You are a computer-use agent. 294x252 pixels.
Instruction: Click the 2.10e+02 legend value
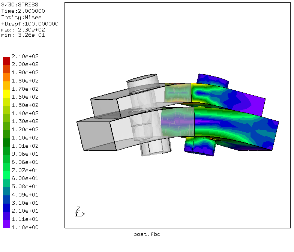(25, 56)
